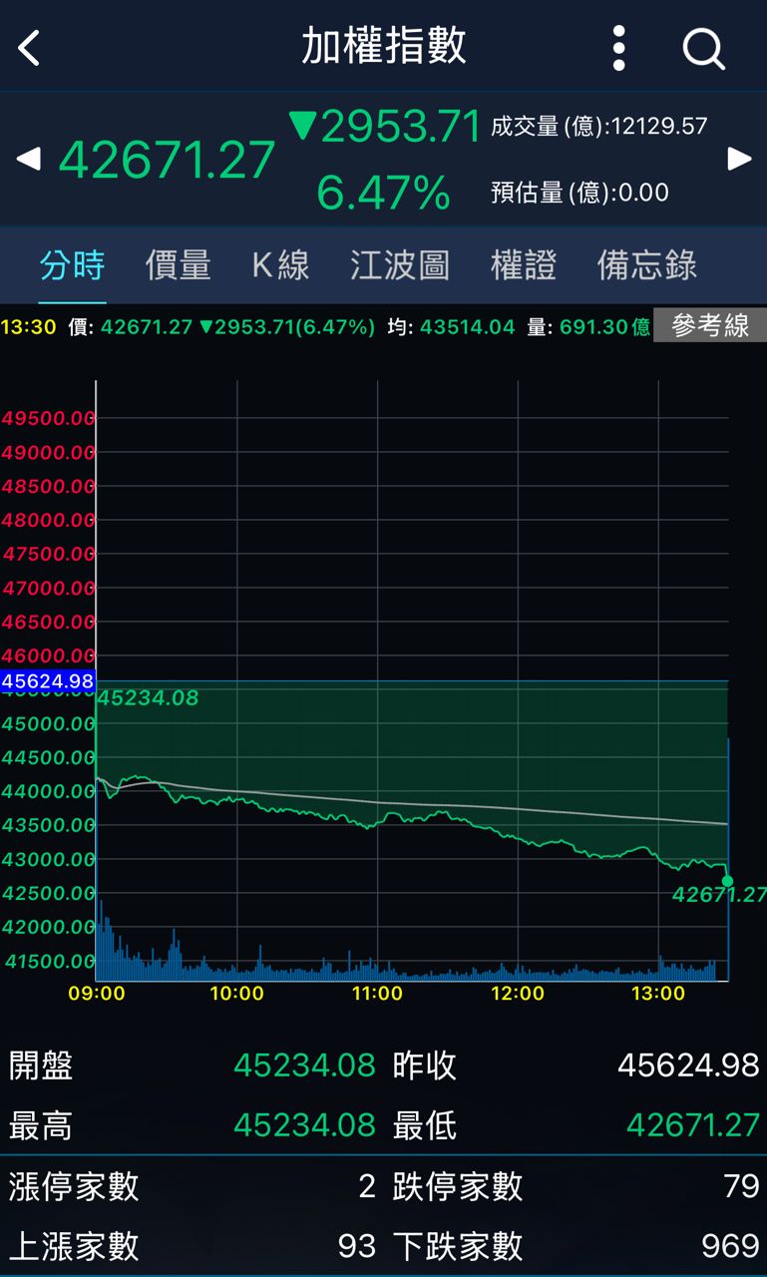This screenshot has width=767, height=1277.
Task: Tap the 參考線 button
Action: click(x=710, y=326)
